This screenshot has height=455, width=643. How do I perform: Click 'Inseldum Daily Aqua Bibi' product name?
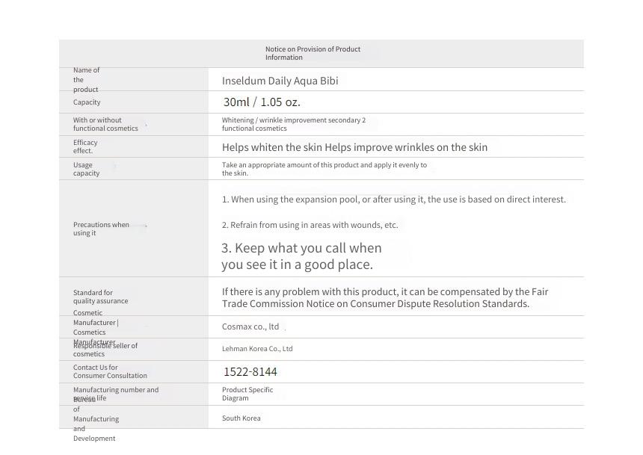coord(280,81)
